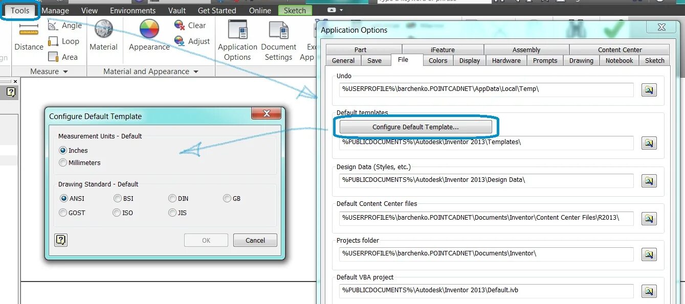685x304 pixels.
Task: Open the Tools ribbon tab
Action: coord(20,10)
